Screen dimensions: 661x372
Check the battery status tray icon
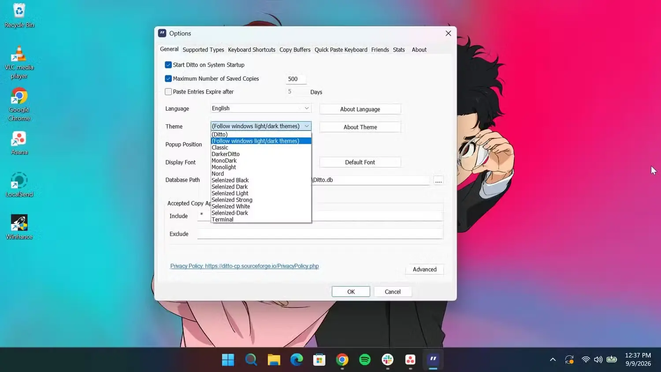612,360
